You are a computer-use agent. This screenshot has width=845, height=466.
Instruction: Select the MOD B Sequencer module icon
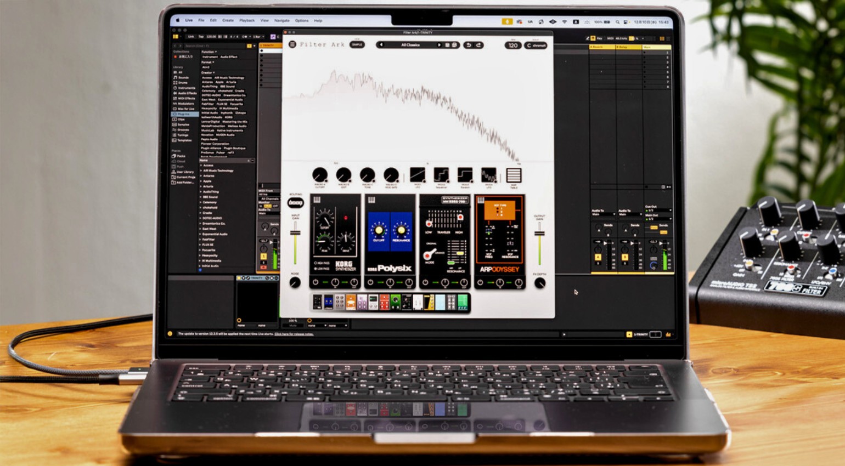tap(442, 175)
